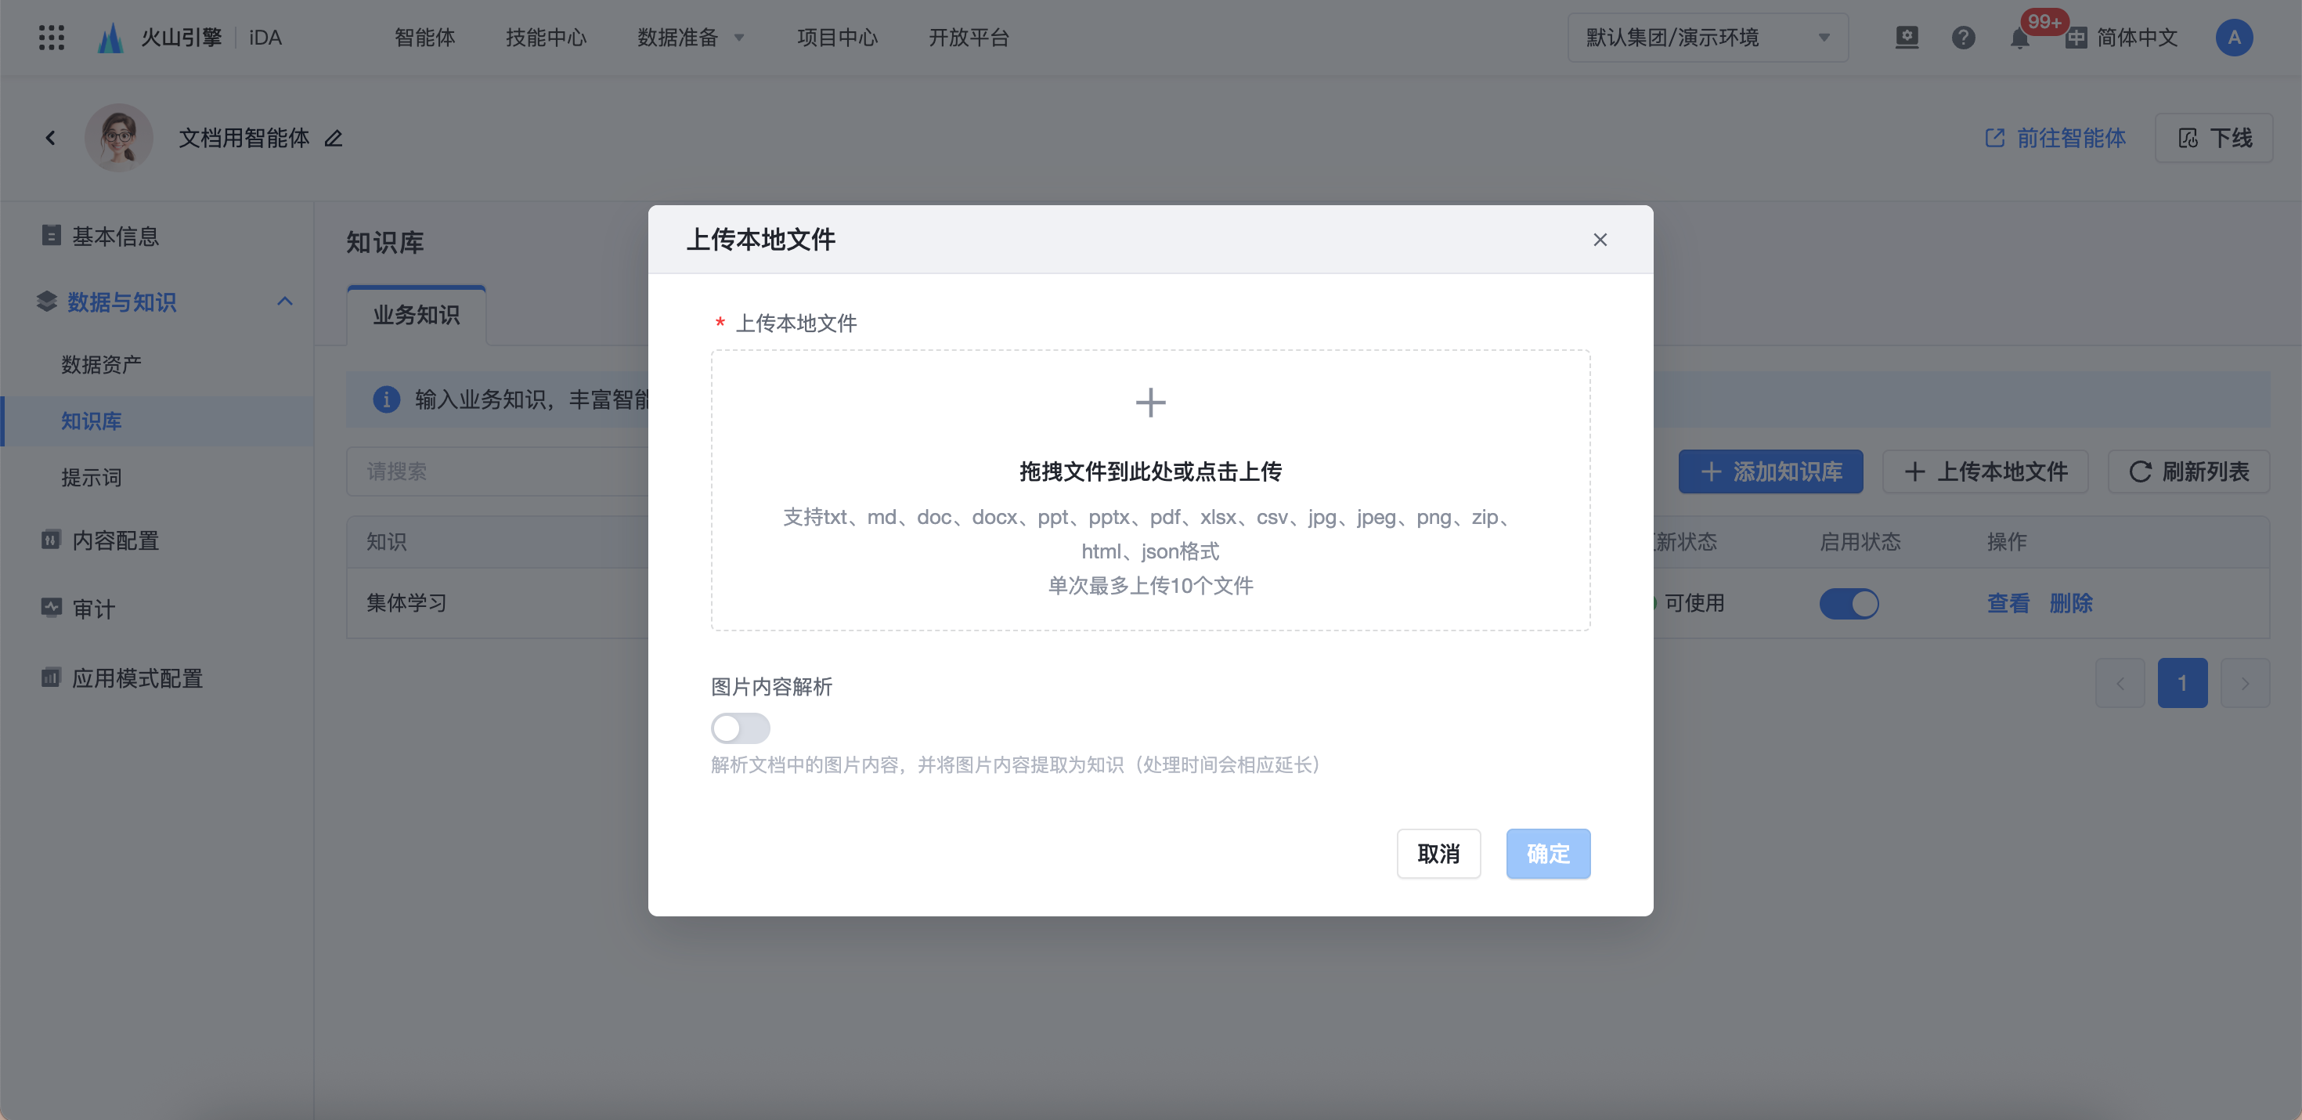Click 取消 button in dialog
Image resolution: width=2302 pixels, height=1120 pixels.
coord(1438,854)
